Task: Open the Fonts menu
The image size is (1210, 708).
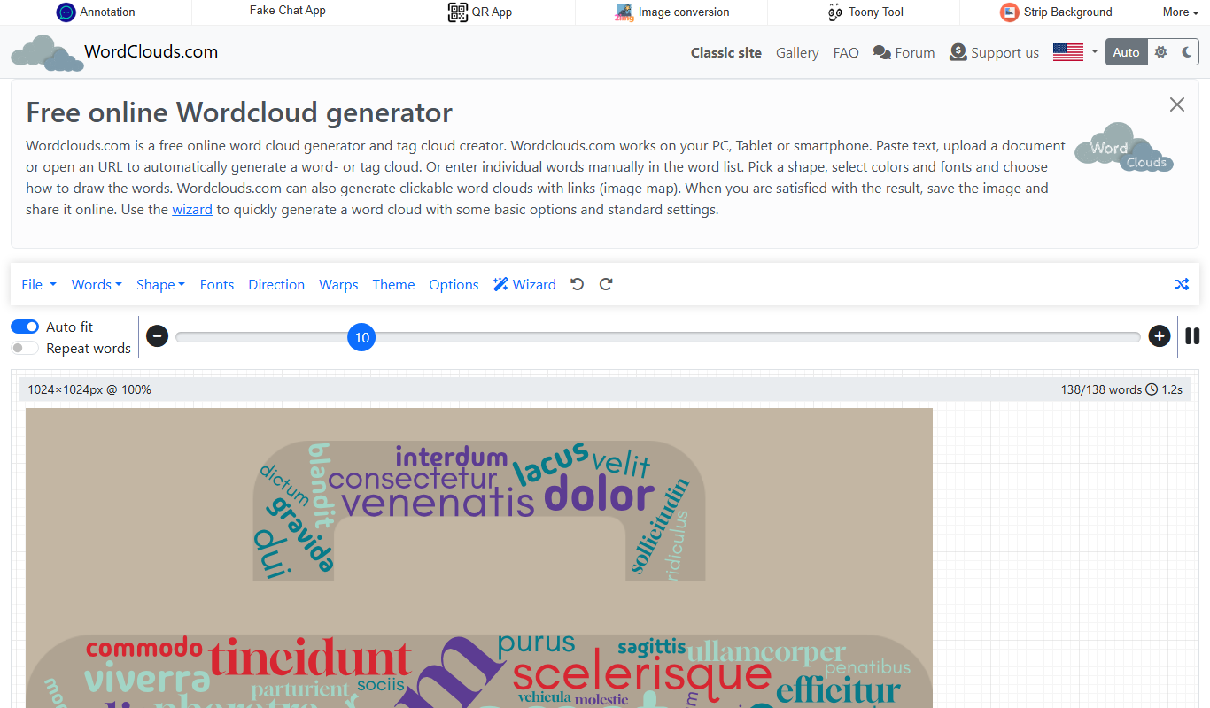Action: pos(217,284)
